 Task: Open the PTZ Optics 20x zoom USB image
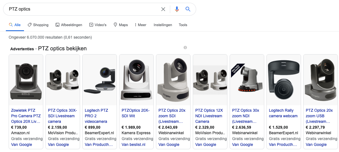click(321, 80)
